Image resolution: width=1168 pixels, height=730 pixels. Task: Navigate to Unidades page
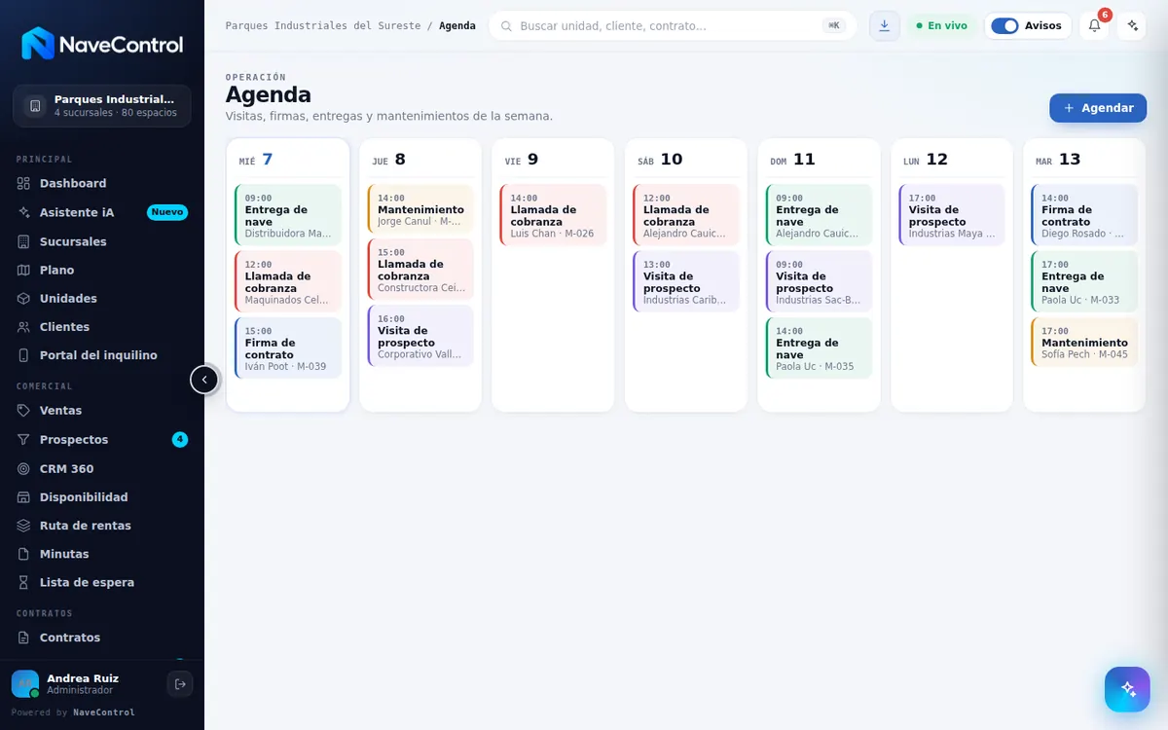(x=102, y=298)
